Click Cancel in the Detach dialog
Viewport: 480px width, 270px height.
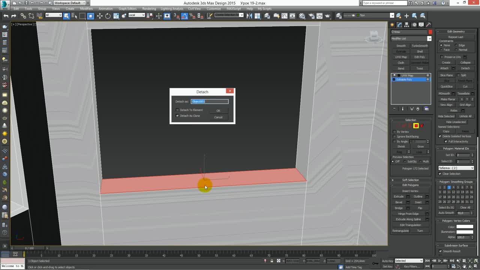(x=218, y=117)
